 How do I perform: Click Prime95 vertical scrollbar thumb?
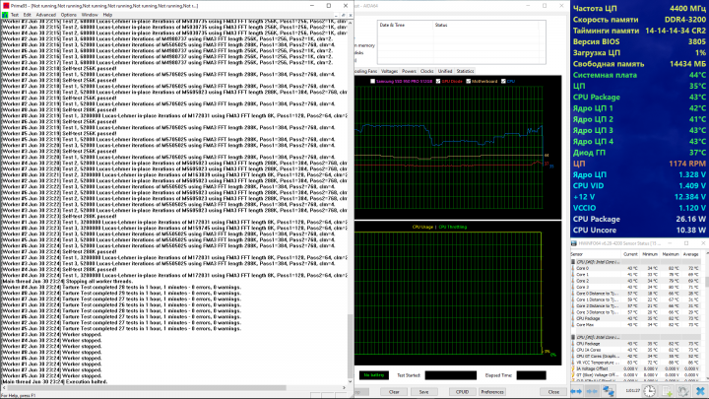[x=350, y=346]
